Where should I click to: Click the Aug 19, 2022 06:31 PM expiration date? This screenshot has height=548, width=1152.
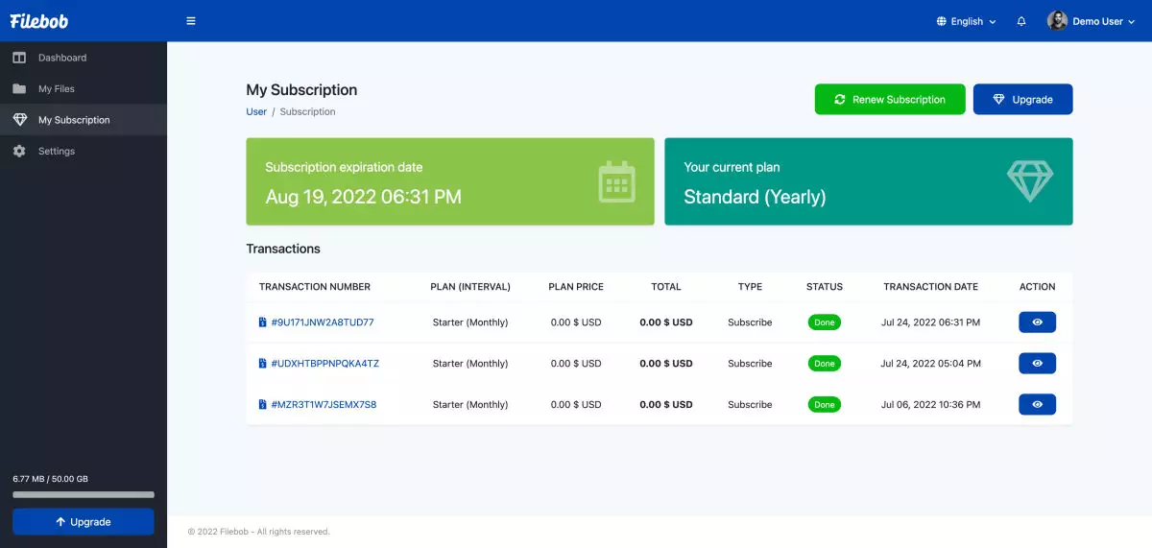[364, 197]
